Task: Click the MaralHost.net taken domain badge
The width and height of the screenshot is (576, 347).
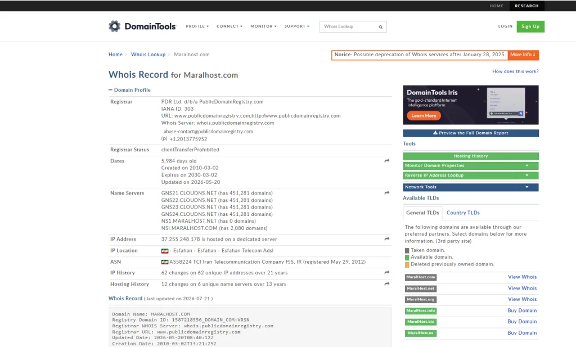Action: [x=421, y=289]
